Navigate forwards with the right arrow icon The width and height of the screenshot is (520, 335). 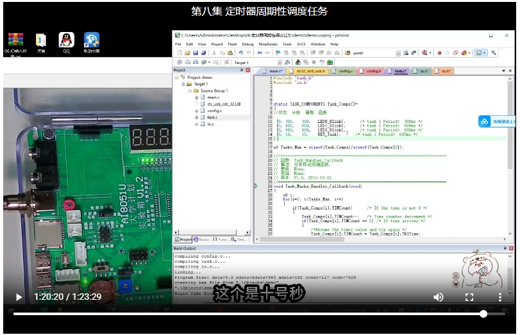click(267, 53)
